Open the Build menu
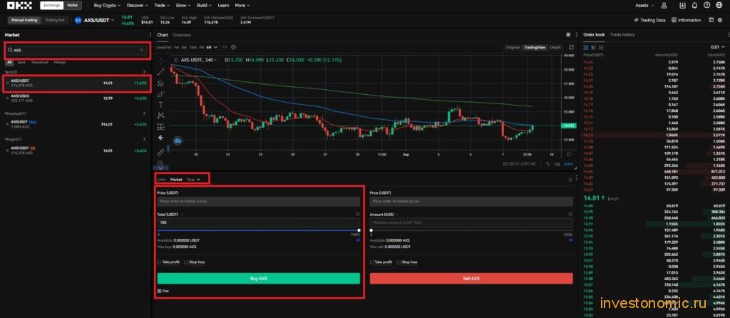Screen dimensions: 730x318 204,6
